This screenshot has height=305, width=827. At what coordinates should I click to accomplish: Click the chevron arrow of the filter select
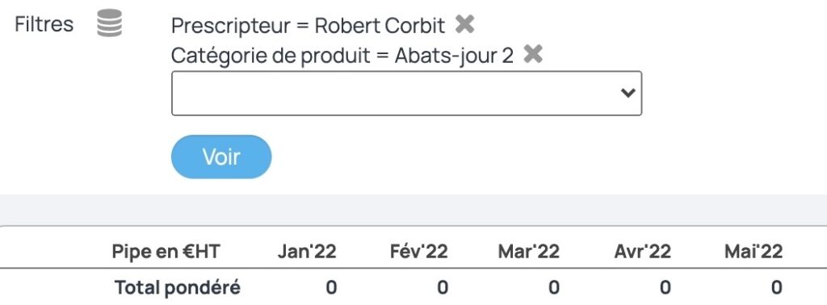628,94
